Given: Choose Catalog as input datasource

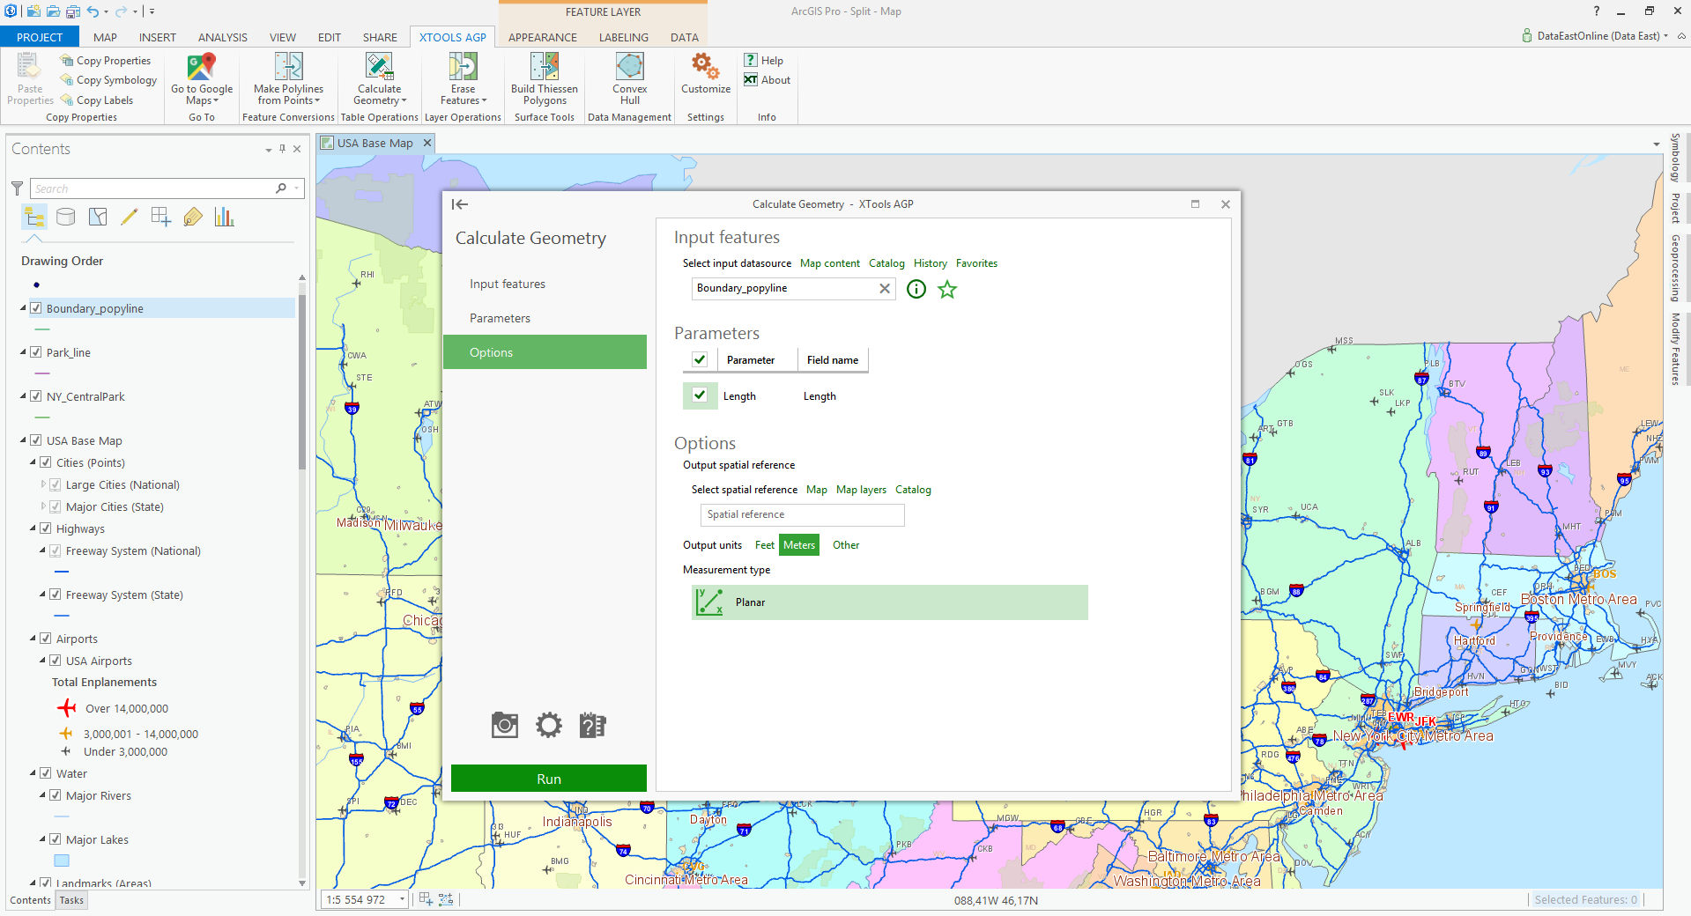Looking at the screenshot, I should [x=886, y=263].
